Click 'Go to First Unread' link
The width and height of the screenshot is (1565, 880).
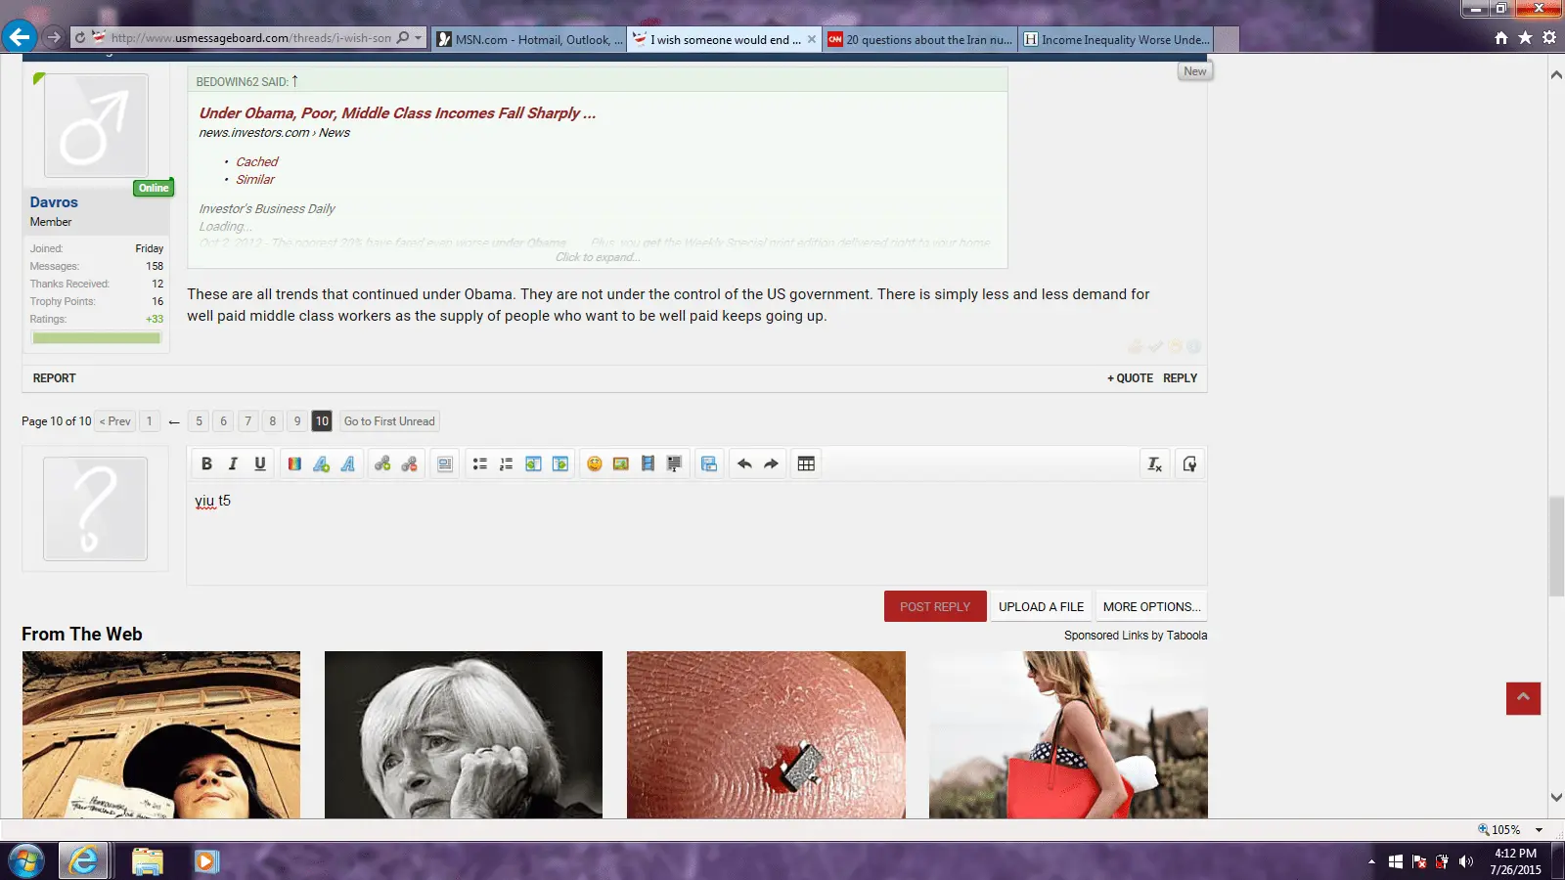click(389, 421)
